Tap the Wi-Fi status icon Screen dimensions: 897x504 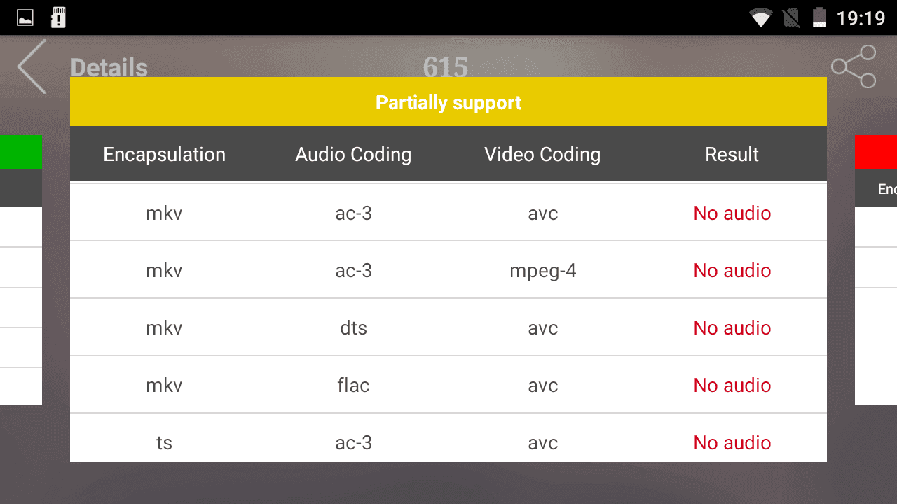coord(760,17)
